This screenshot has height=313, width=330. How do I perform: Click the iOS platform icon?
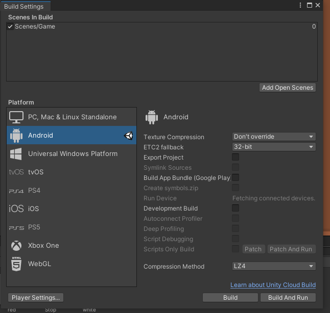[x=16, y=208]
